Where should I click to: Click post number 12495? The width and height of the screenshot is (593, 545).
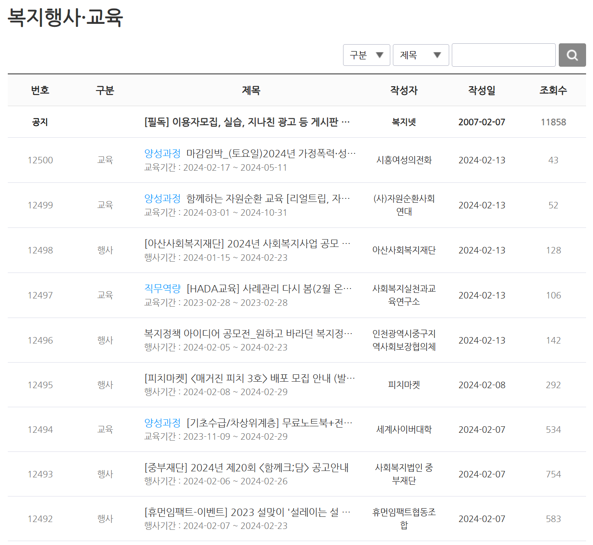coord(40,385)
